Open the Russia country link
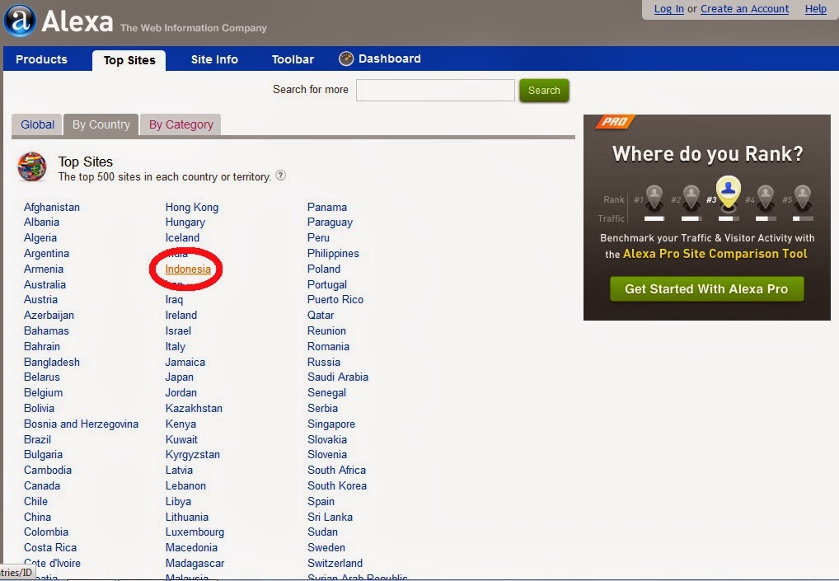The image size is (839, 581). point(324,362)
